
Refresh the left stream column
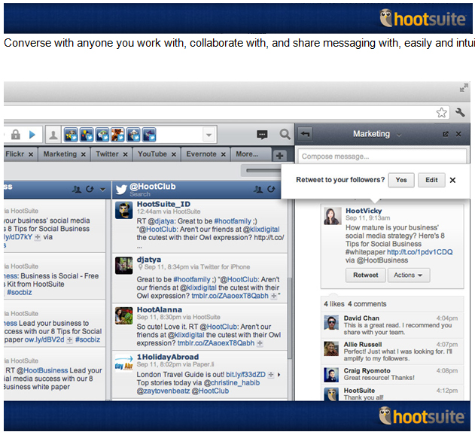click(x=90, y=190)
